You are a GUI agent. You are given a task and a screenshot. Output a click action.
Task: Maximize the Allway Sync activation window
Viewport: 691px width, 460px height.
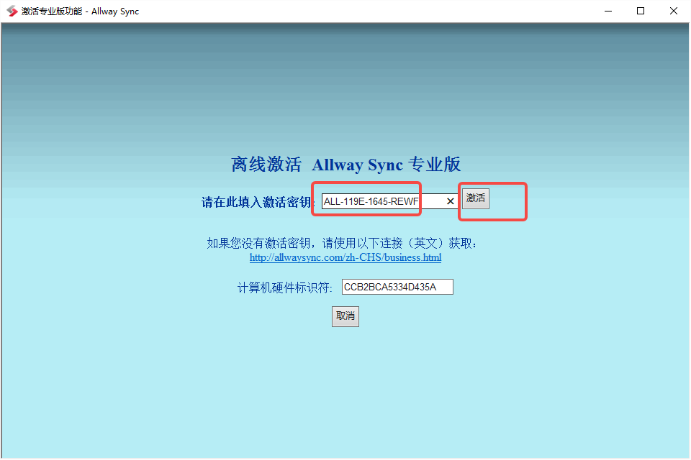tap(641, 11)
